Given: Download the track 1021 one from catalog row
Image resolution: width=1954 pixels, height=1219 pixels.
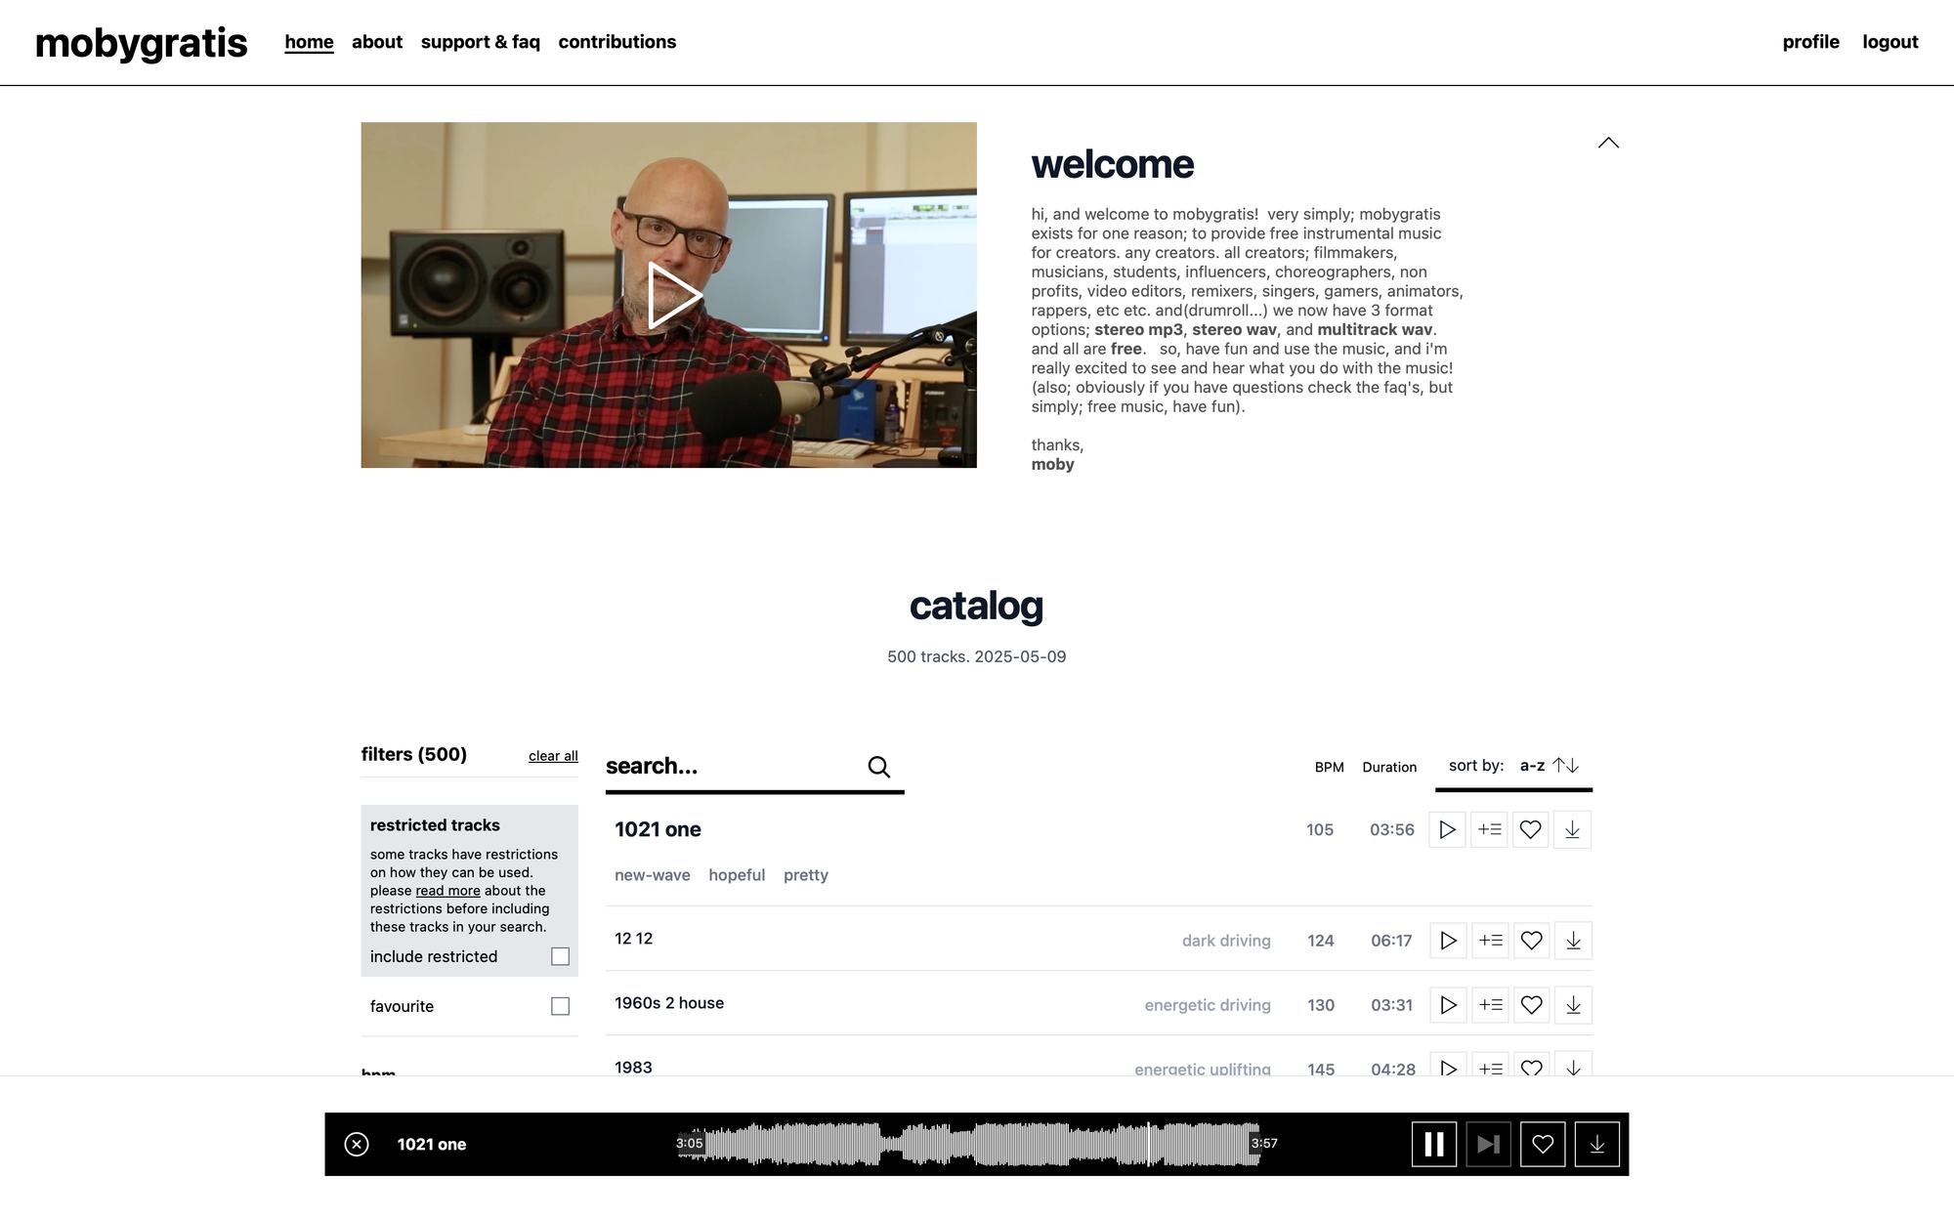Looking at the screenshot, I should (1572, 829).
